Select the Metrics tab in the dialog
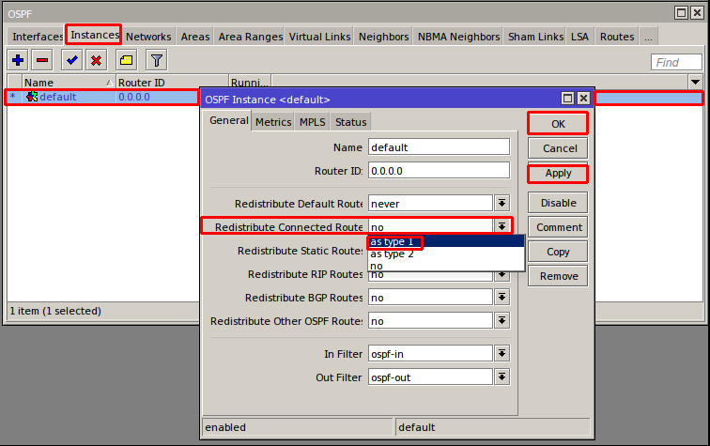Screen dimensions: 710x446 [x=273, y=122]
